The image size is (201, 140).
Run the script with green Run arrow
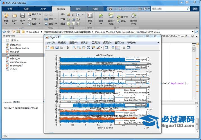pyautogui.click(x=101, y=16)
